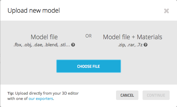Image resolution: width=177 pixels, height=107 pixels.
Task: Follow the "our exporters" link
Action: [x=41, y=99]
